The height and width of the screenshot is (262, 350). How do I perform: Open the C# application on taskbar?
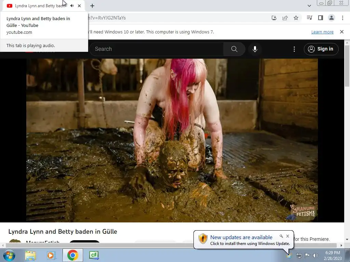click(x=94, y=255)
